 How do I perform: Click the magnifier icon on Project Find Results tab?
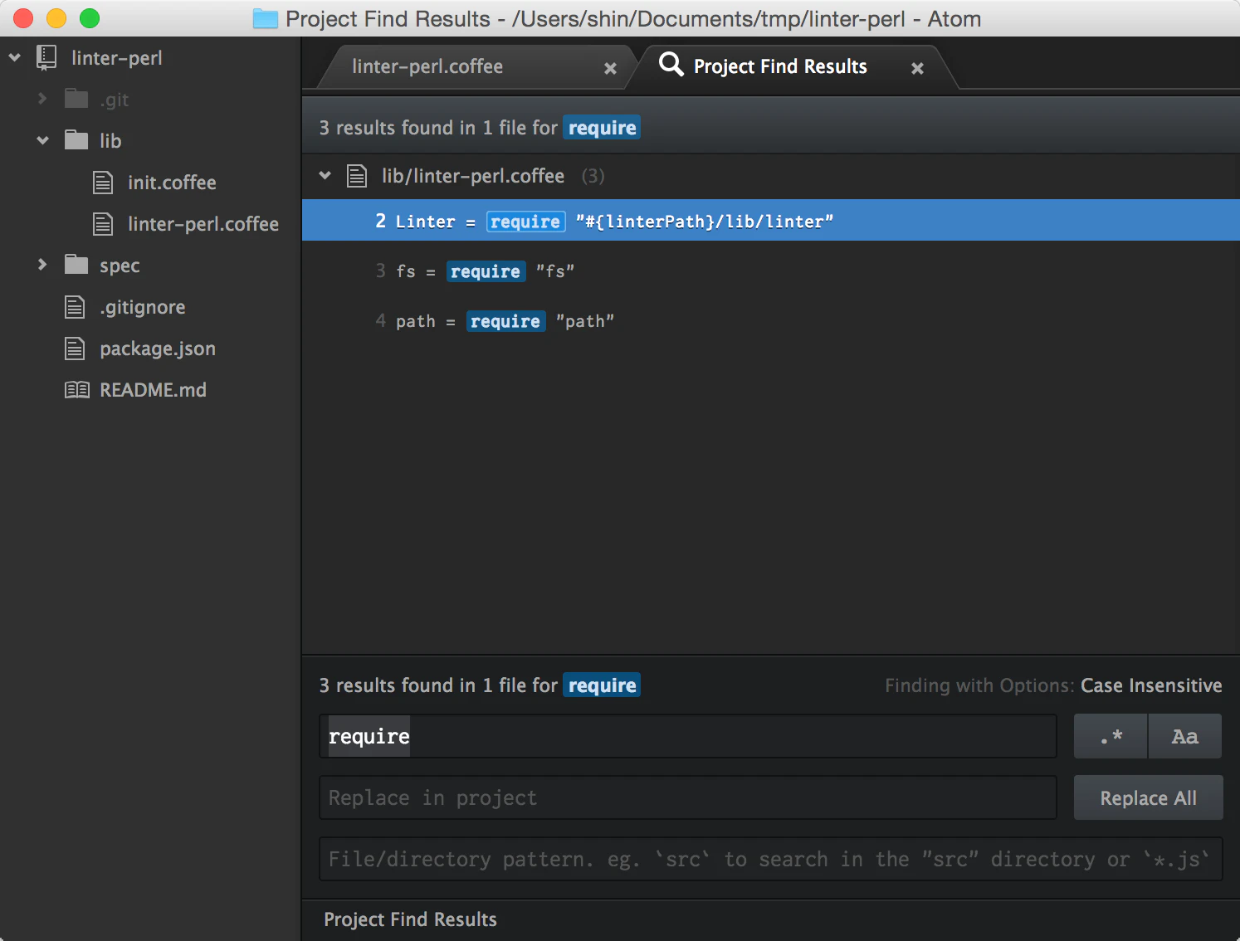(x=671, y=64)
